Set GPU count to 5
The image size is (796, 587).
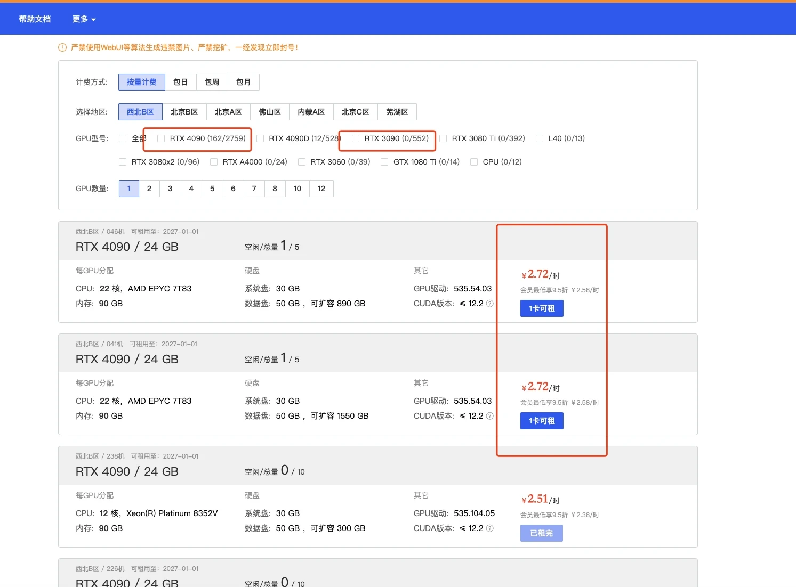click(x=212, y=189)
